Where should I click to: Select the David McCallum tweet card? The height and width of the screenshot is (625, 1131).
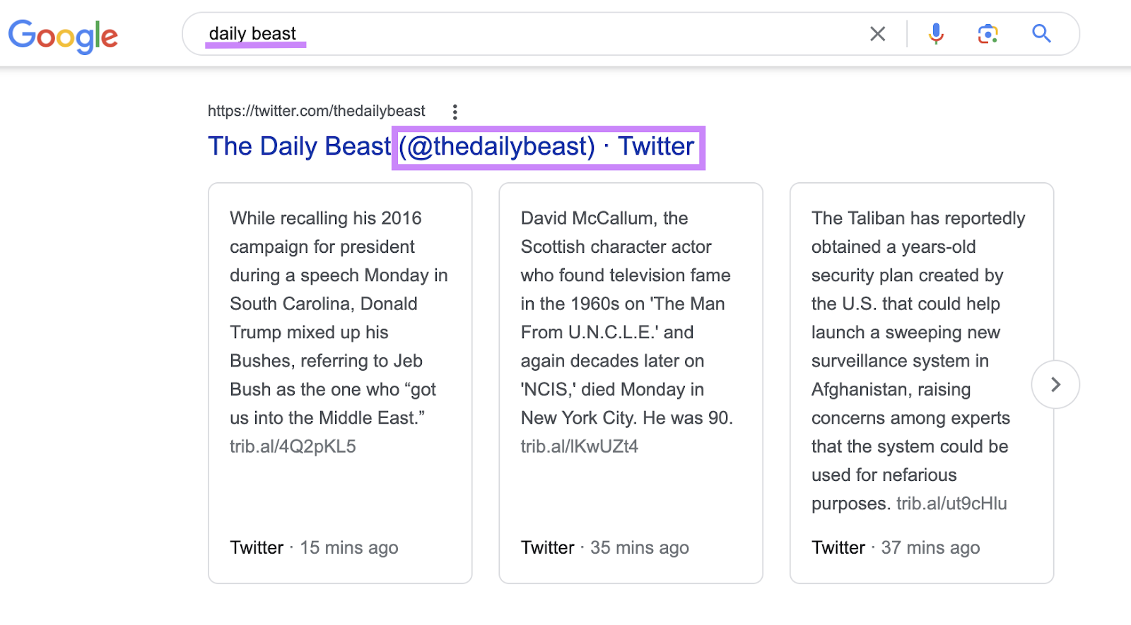(631, 383)
